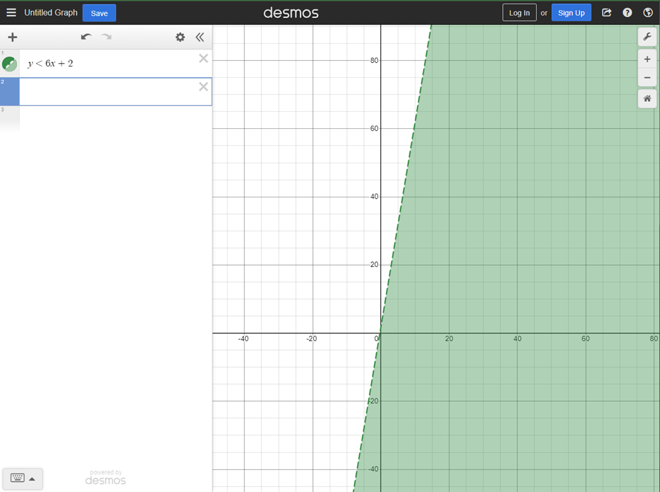The width and height of the screenshot is (660, 492).
Task: Toggle visibility of expression y < 6x + 2
Action: (9, 64)
